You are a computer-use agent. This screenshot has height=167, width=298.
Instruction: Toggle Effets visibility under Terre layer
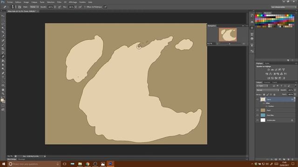[264, 103]
